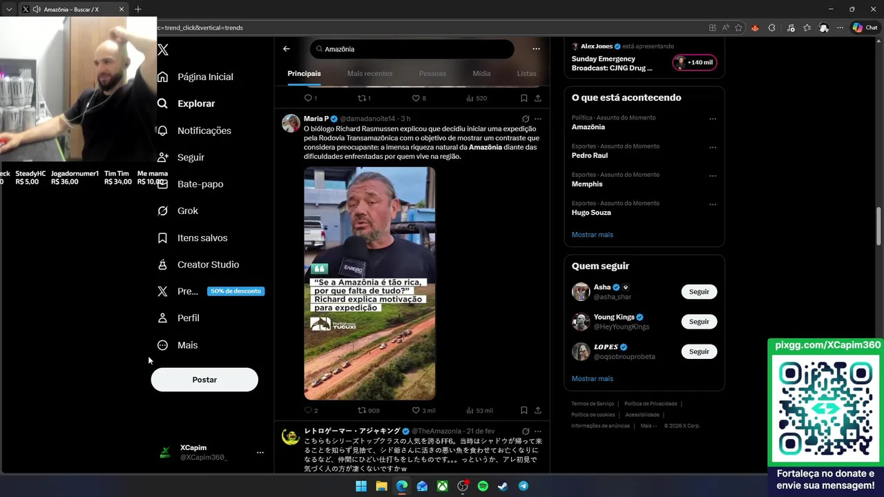The height and width of the screenshot is (497, 884).
Task: Open Termos de Serviço footer link
Action: coord(593,404)
